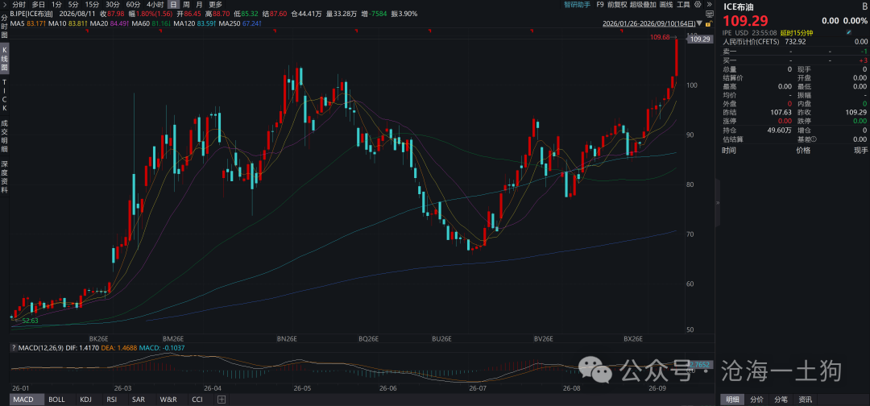870x406 pixels.
Task: Choose the 5分 five-minute interval
Action: coord(74,5)
